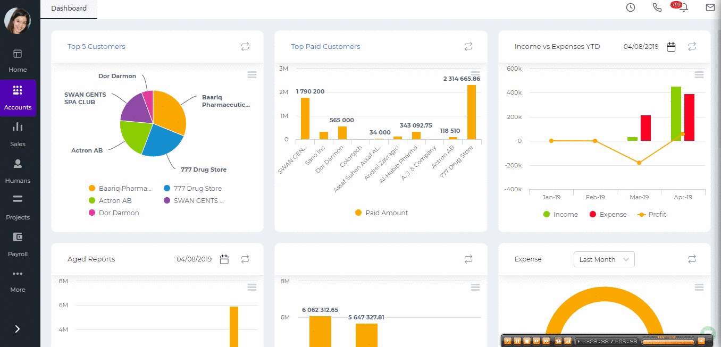Open the Income vs Expenses chart hamburger menu

(699, 75)
